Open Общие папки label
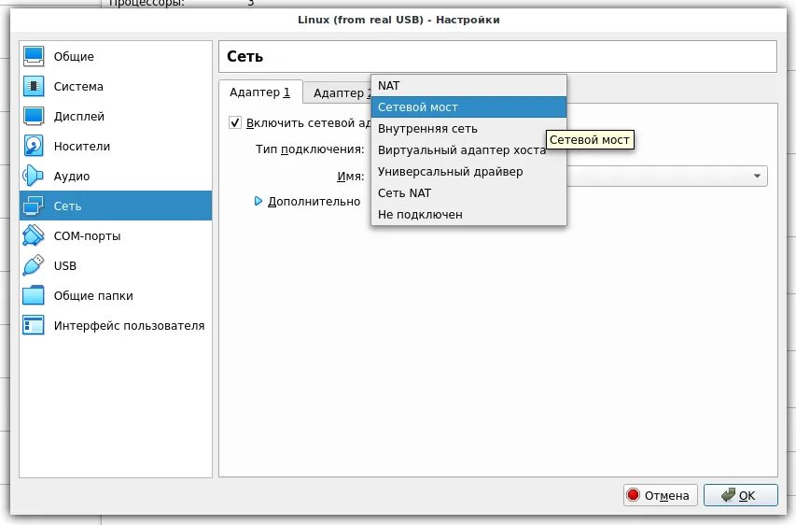Viewport: 796px width, 525px height. click(93, 296)
